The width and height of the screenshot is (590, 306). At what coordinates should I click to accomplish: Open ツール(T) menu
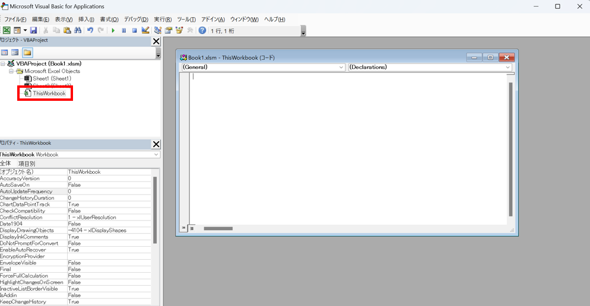point(186,19)
